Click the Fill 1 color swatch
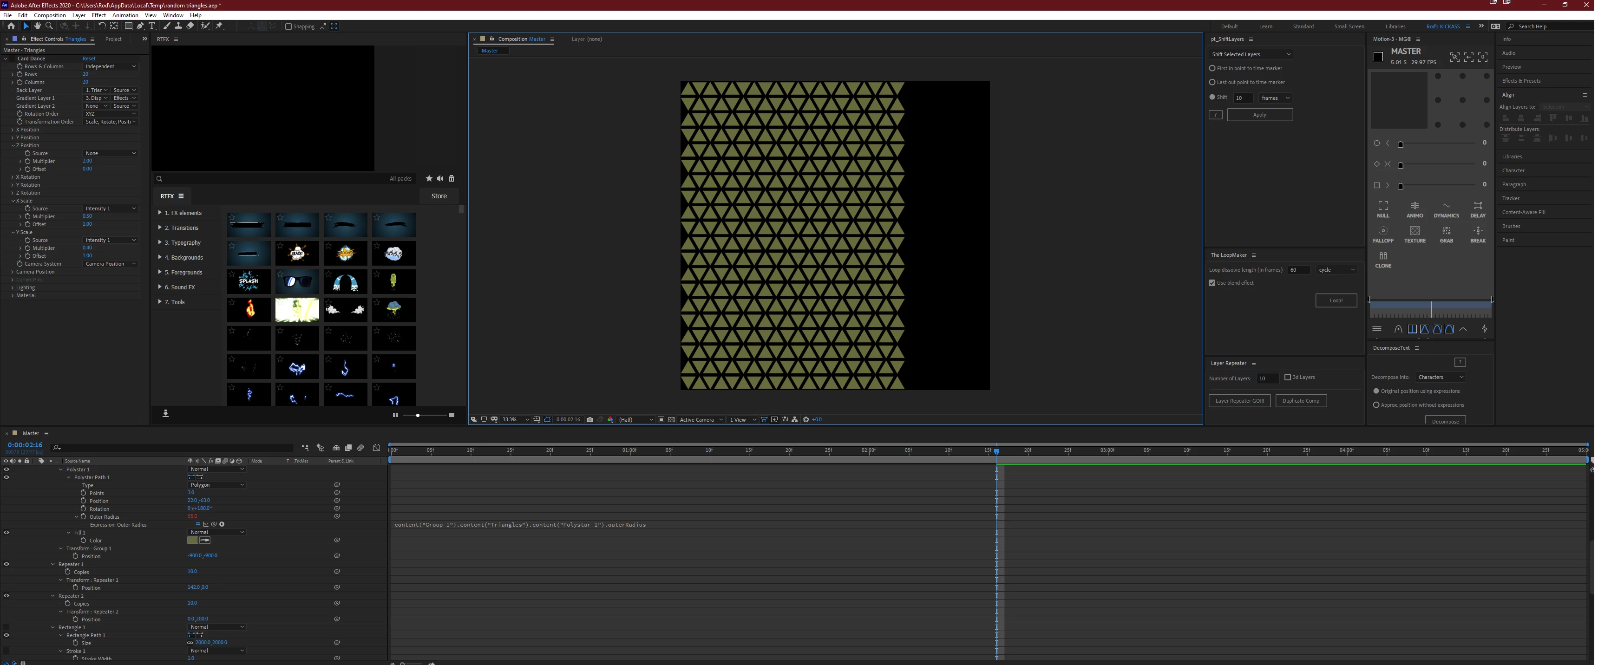 [193, 541]
